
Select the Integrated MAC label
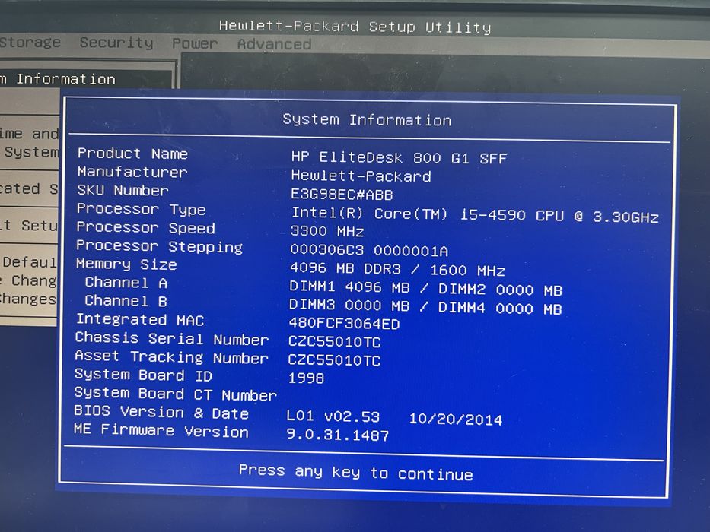(x=140, y=319)
